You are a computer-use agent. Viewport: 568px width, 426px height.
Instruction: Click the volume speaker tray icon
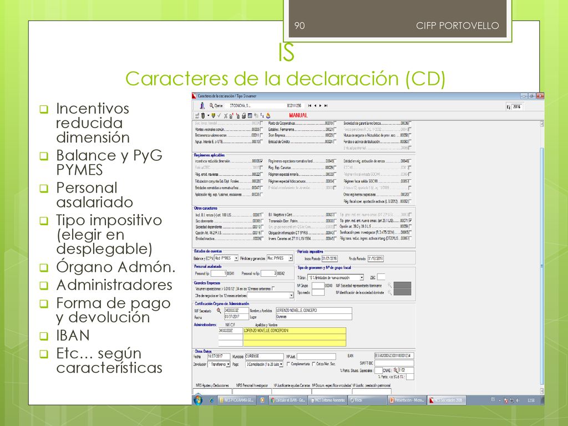[518, 400]
